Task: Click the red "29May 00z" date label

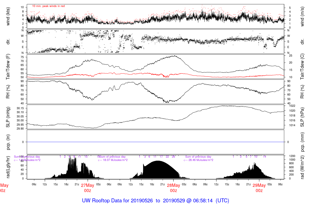Action: click(259, 188)
